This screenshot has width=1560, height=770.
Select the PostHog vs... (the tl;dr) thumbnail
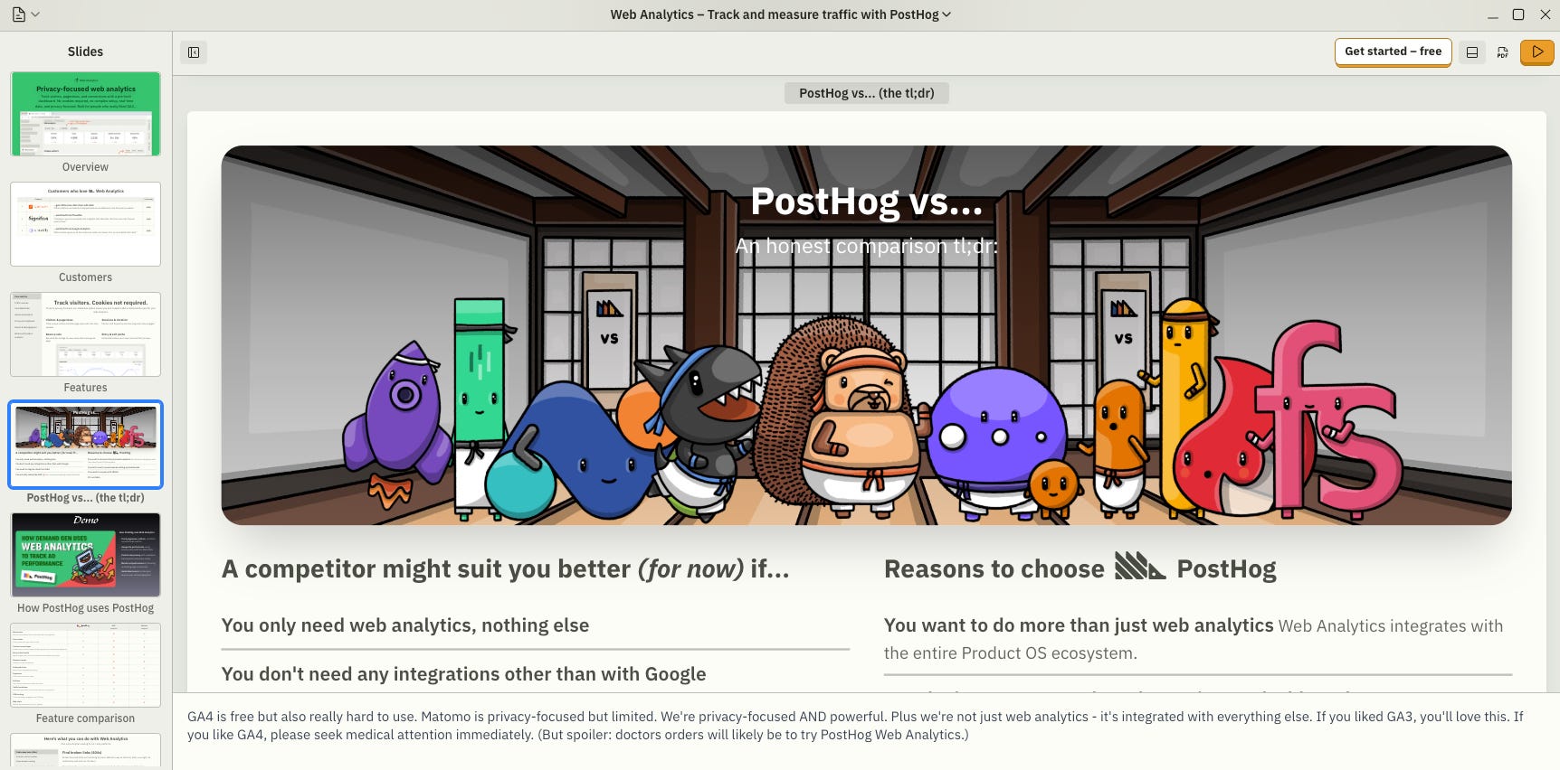[x=86, y=445]
